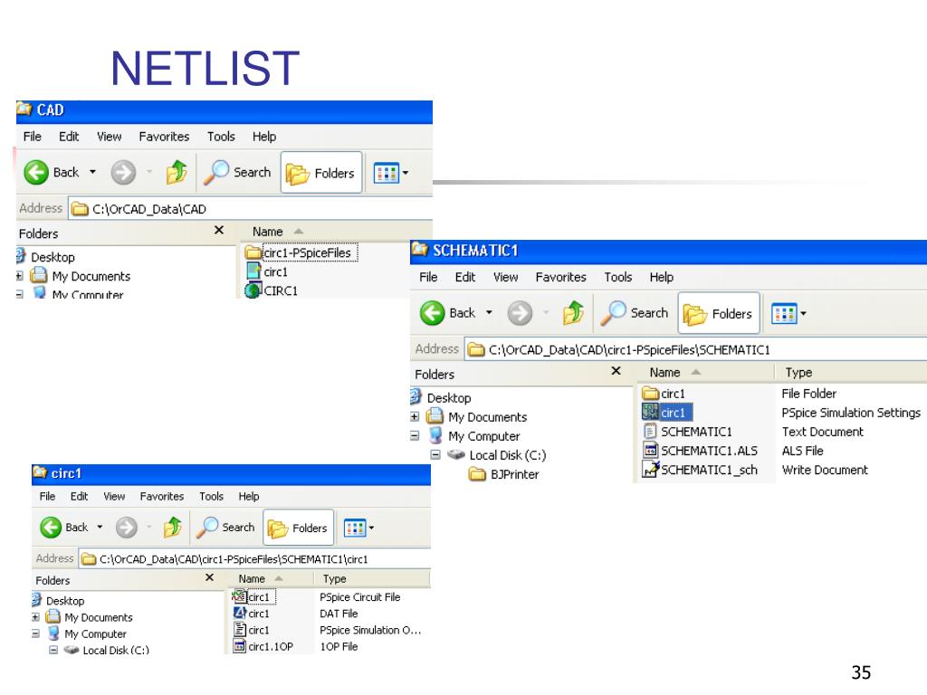This screenshot has height=695, width=927.
Task: Open File menu in CAD window
Action: [x=32, y=137]
